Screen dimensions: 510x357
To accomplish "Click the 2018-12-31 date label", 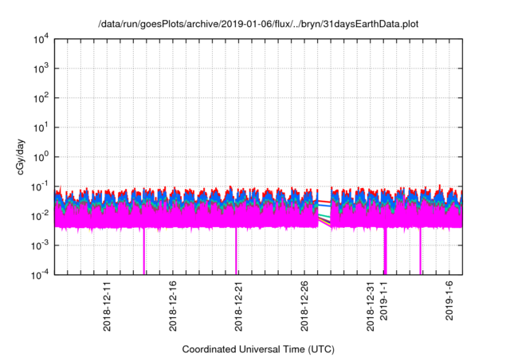I will point(371,306).
